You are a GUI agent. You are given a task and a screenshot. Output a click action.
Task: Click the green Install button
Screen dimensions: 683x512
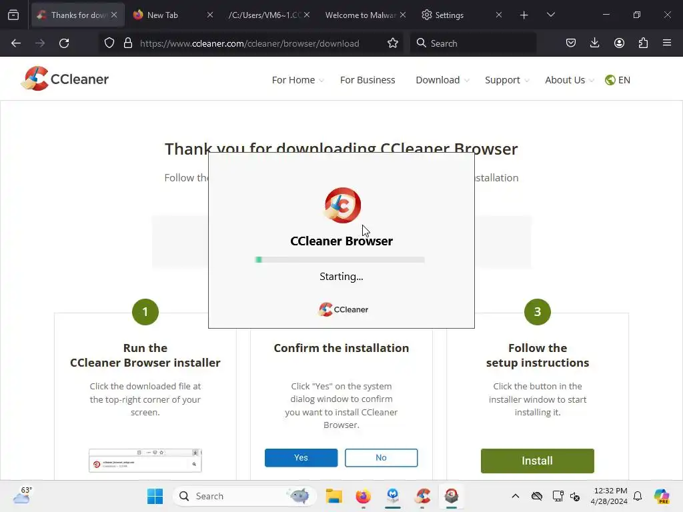click(537, 461)
